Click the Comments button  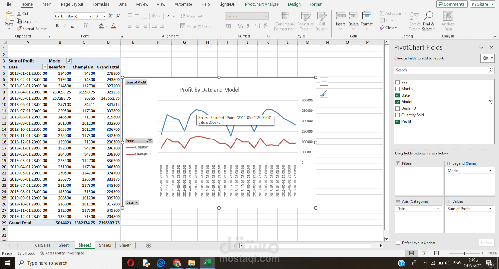pyautogui.click(x=452, y=4)
